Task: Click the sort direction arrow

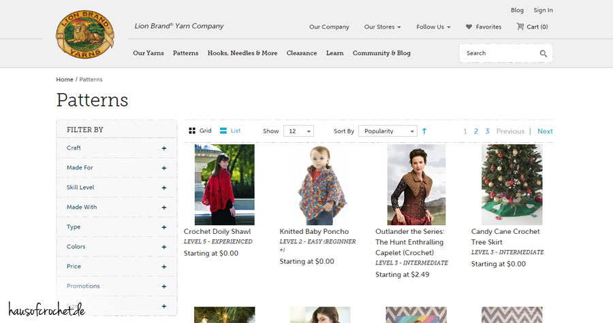Action: [424, 131]
